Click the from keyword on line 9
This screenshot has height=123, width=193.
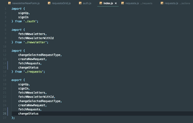click(x=18, y=42)
